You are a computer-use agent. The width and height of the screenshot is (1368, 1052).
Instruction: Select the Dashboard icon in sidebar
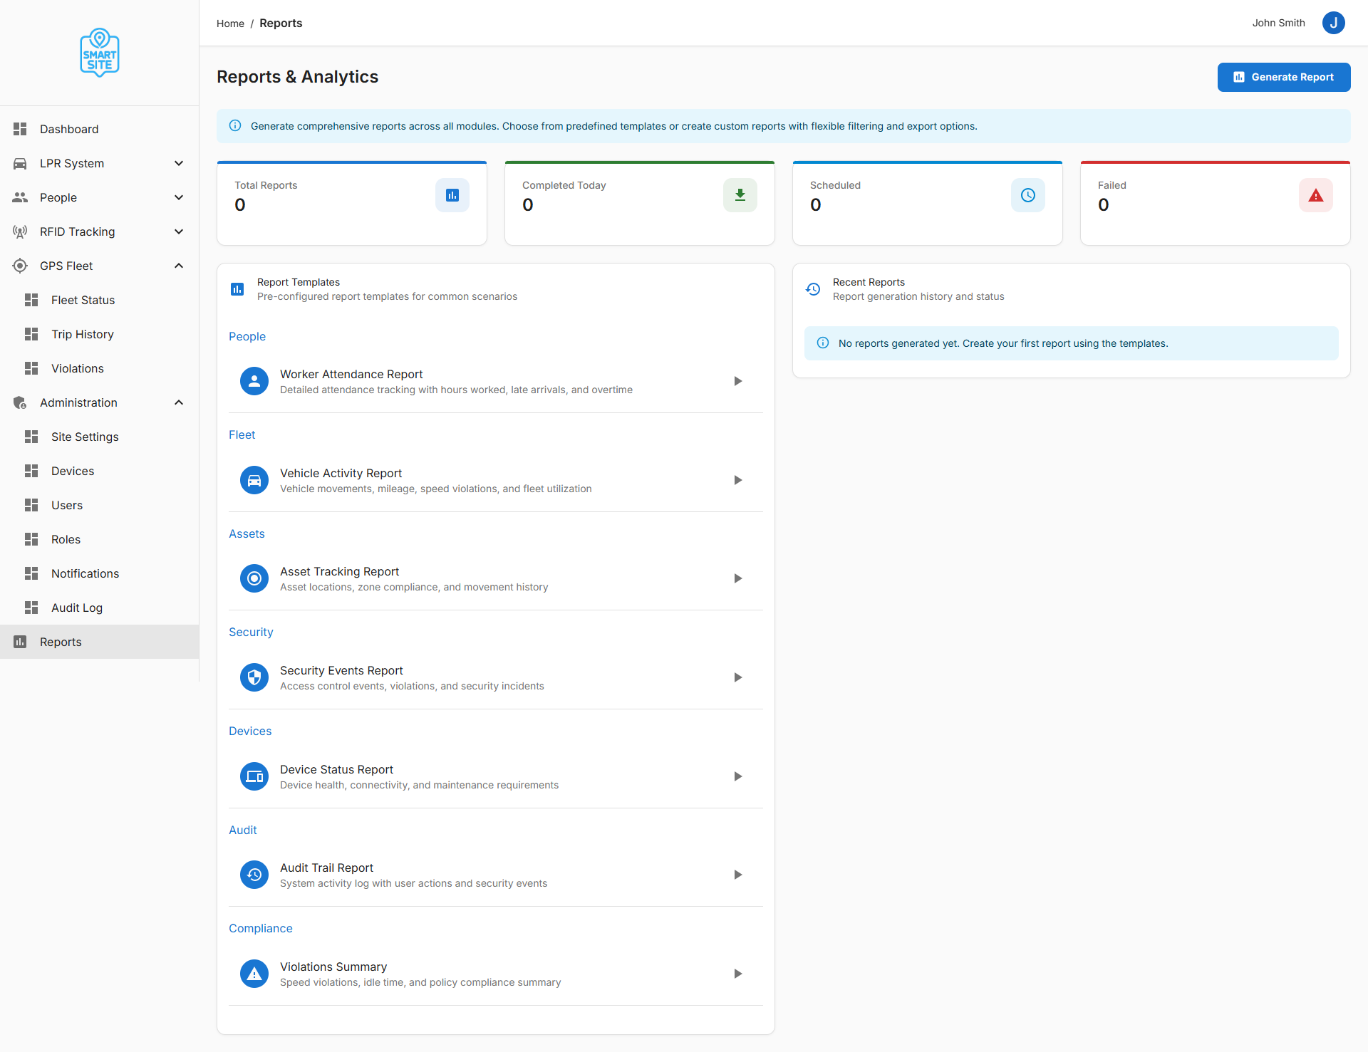point(20,129)
